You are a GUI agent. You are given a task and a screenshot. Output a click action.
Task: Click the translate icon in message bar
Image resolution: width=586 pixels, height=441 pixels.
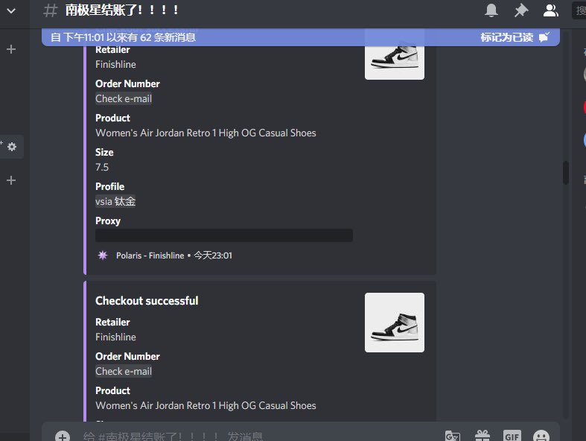[x=453, y=436]
